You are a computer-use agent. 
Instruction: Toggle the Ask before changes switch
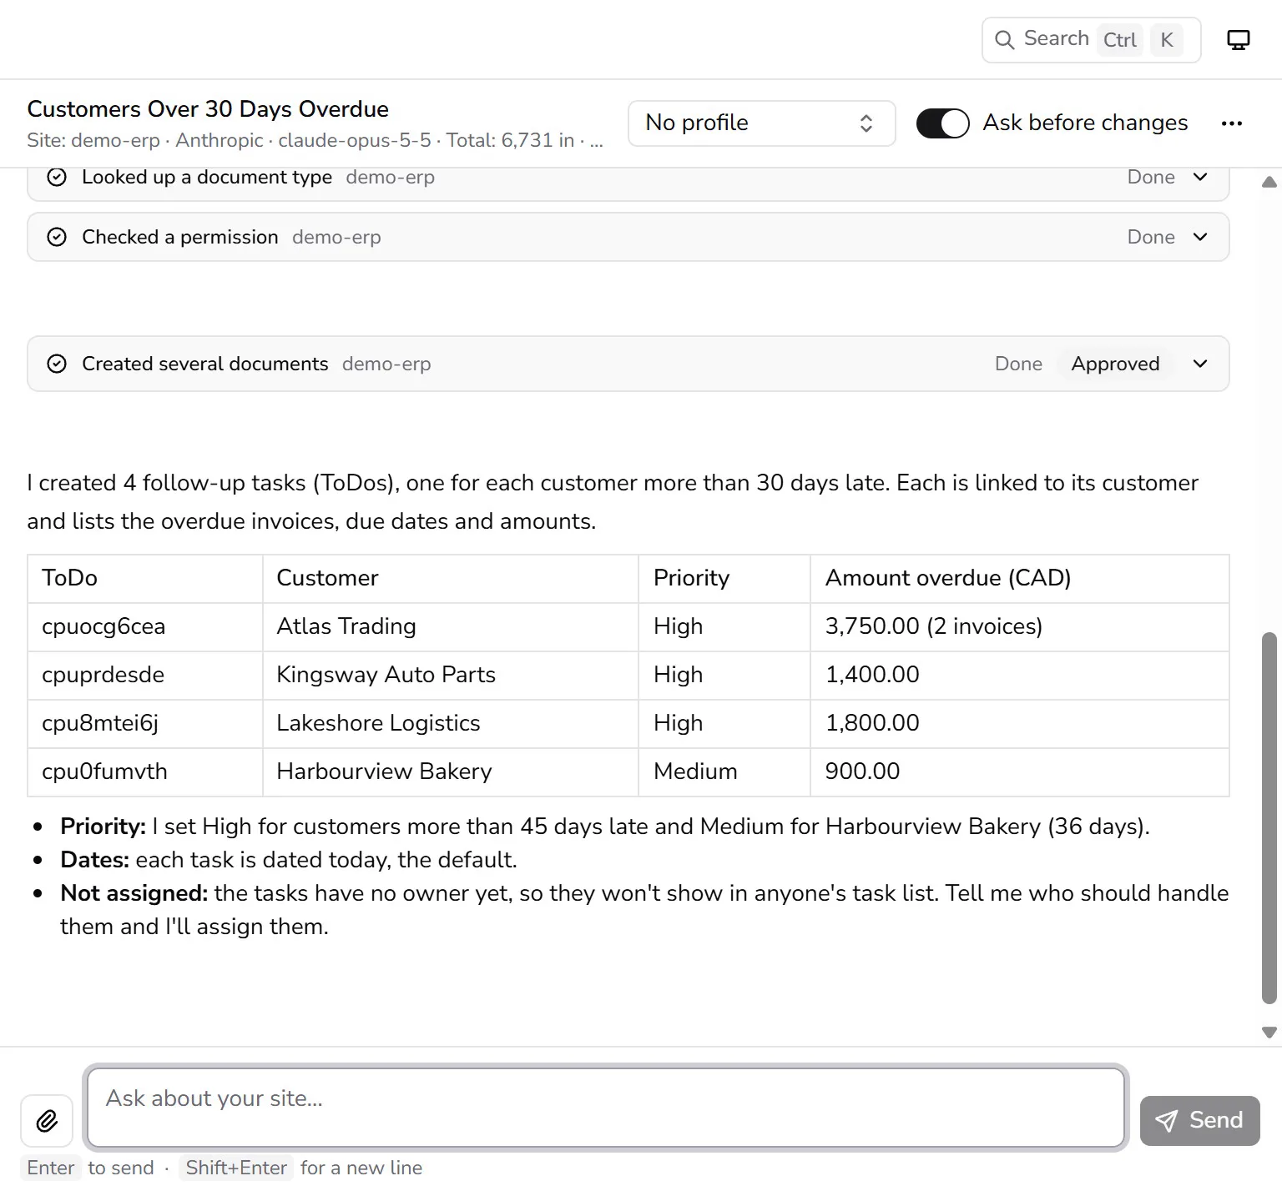pyautogui.click(x=942, y=123)
